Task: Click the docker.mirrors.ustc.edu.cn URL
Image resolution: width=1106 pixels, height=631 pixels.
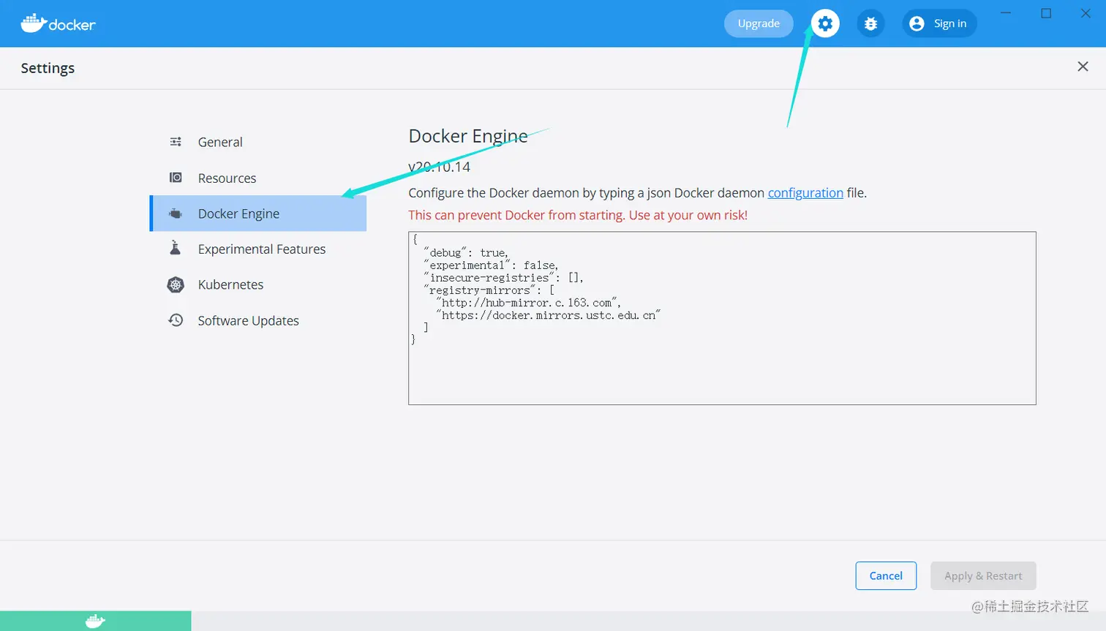Action: (548, 315)
